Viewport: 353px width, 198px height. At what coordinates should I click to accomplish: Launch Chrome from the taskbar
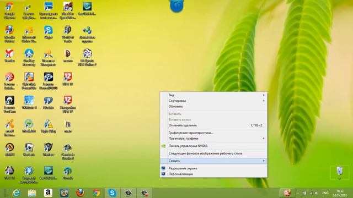click(x=97, y=193)
